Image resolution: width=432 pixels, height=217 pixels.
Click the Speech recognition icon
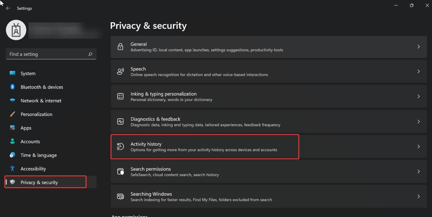click(120, 71)
